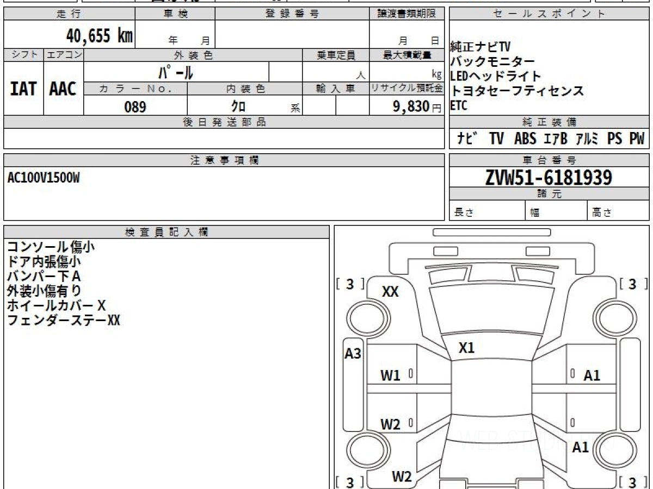Click the A3 mark on the car diagram
This screenshot has width=653, height=489.
pos(353,354)
